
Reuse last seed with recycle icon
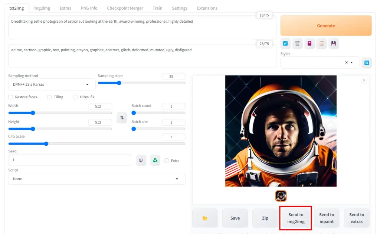coord(155,160)
